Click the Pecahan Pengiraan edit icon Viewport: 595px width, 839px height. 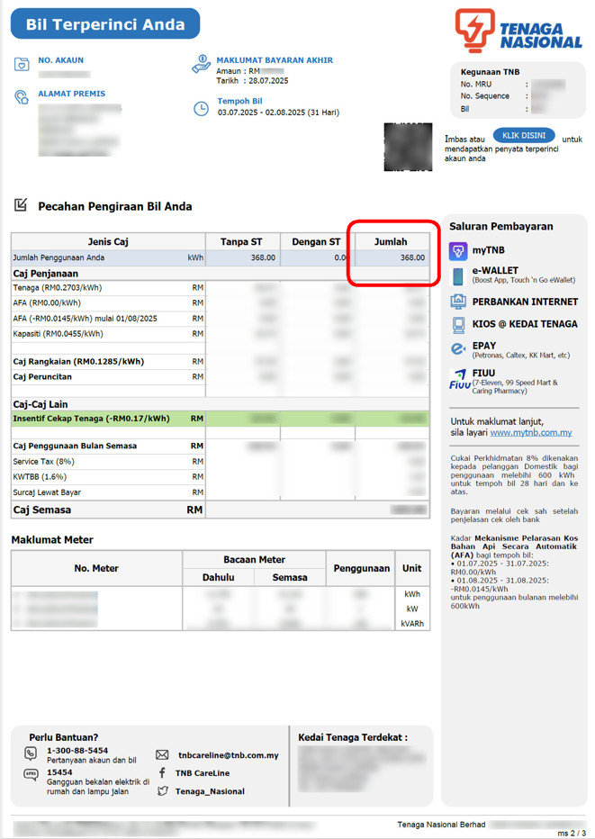[21, 206]
